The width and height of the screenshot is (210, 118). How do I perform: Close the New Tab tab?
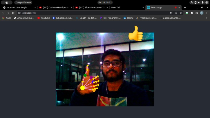(x=143, y=8)
